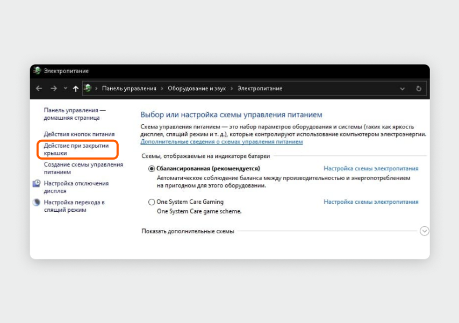Click the sleep mode moon icon in sidebar
Image resolution: width=459 pixels, height=323 pixels.
click(x=37, y=203)
